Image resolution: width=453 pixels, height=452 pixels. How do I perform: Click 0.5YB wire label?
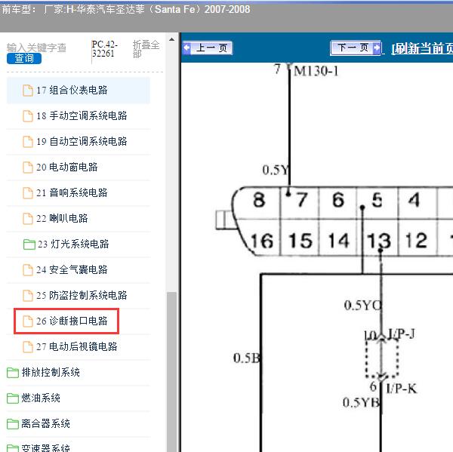[361, 402]
